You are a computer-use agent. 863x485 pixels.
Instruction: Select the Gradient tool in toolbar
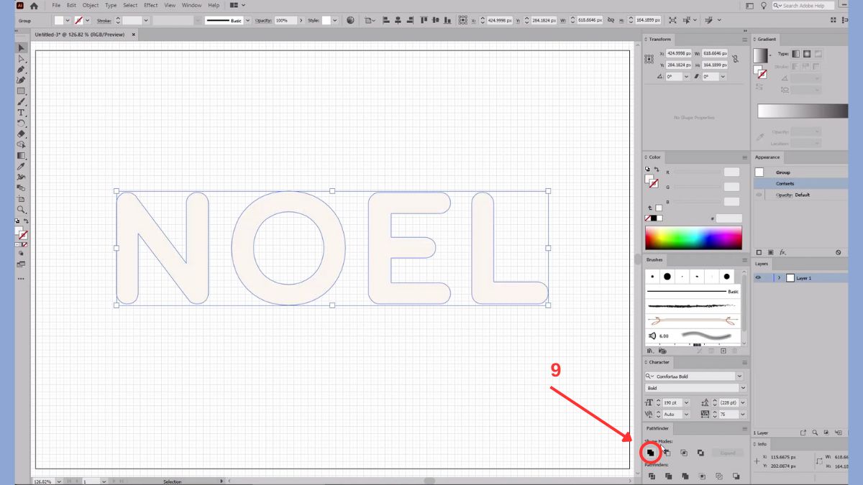22,155
